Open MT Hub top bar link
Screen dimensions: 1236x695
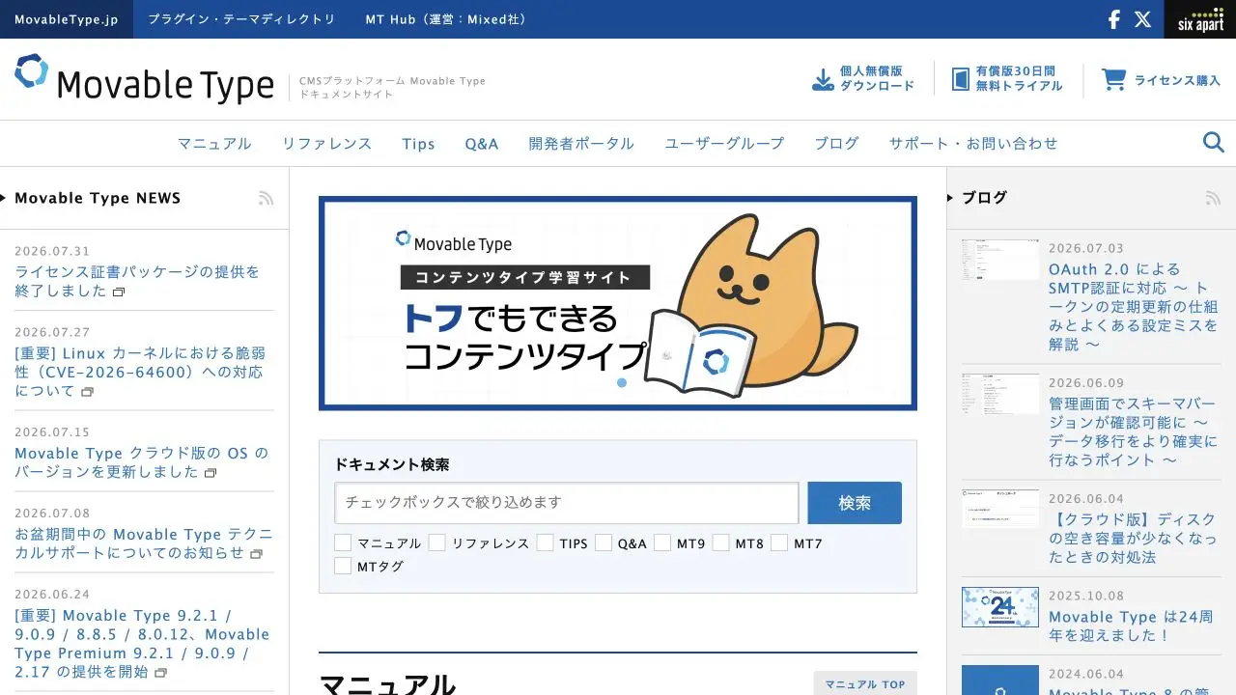(x=447, y=19)
